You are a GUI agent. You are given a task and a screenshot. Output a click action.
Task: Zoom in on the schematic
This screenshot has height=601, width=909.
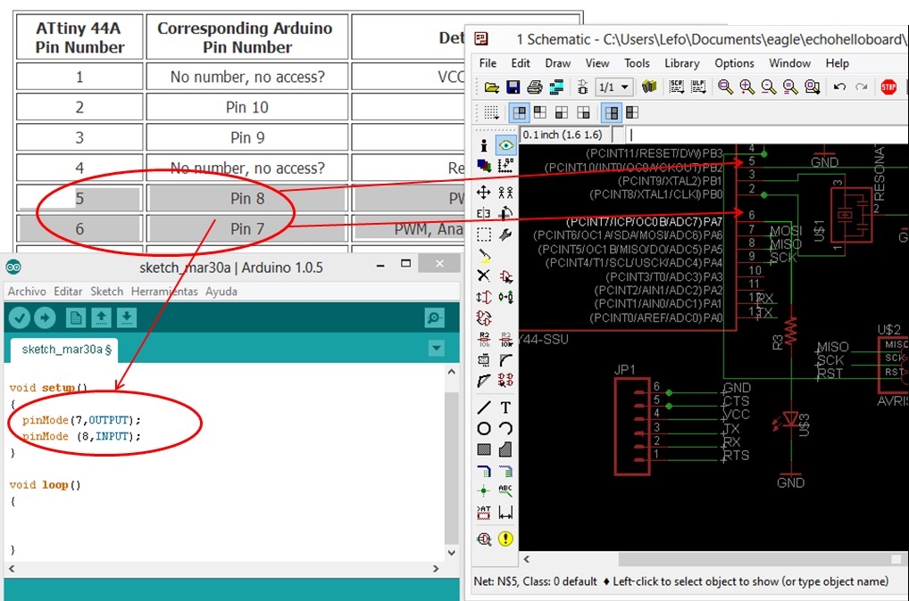(747, 87)
